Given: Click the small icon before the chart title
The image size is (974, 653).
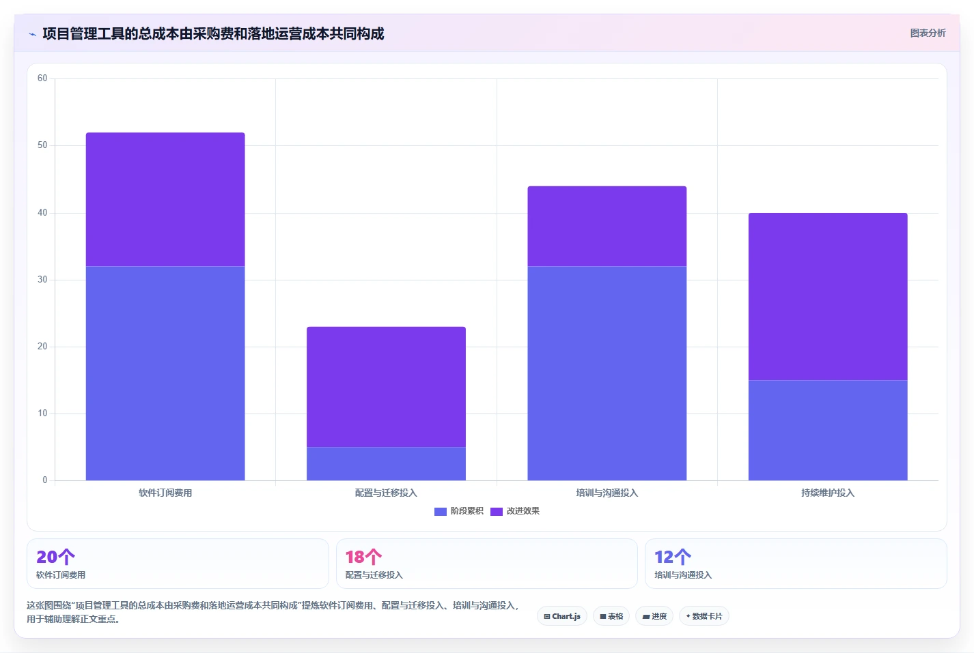Looking at the screenshot, I should click(x=32, y=34).
